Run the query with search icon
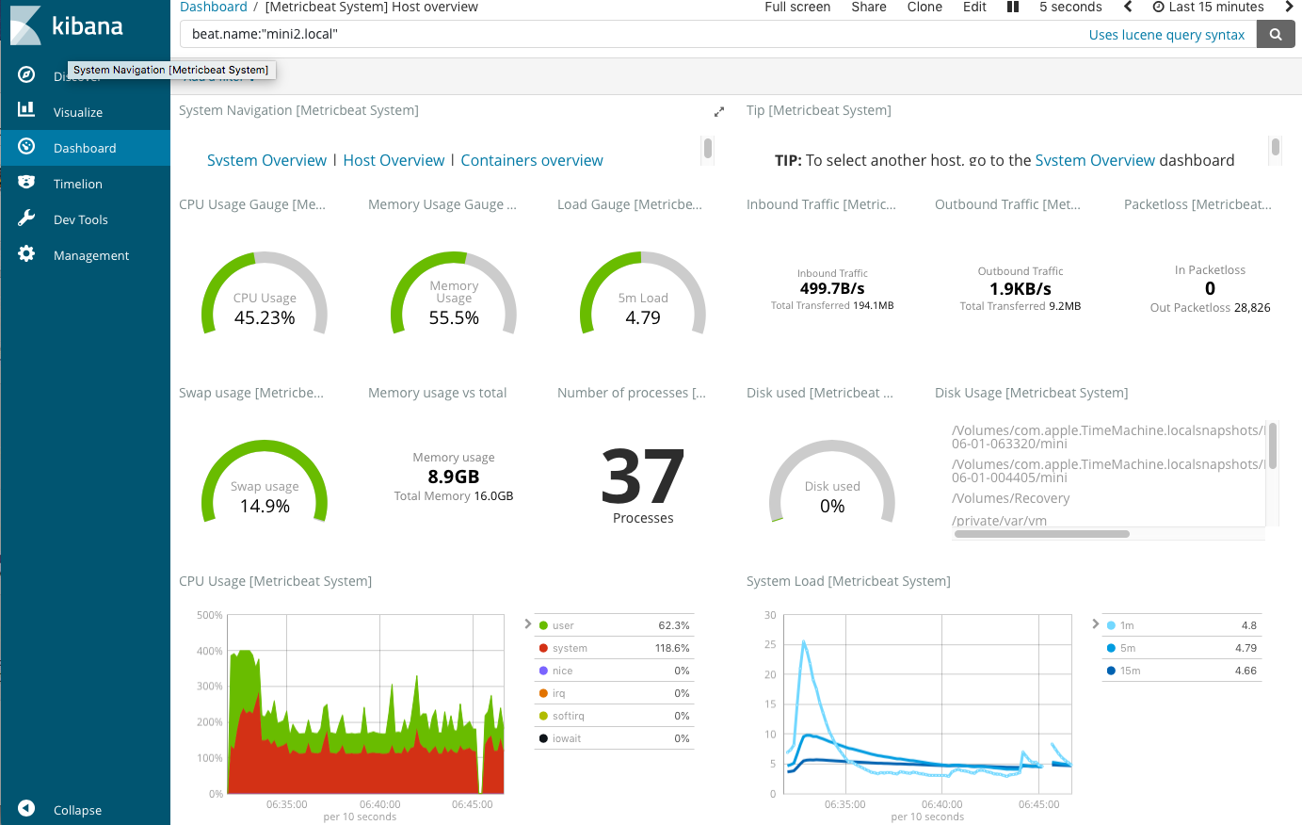Image resolution: width=1302 pixels, height=825 pixels. (x=1276, y=34)
